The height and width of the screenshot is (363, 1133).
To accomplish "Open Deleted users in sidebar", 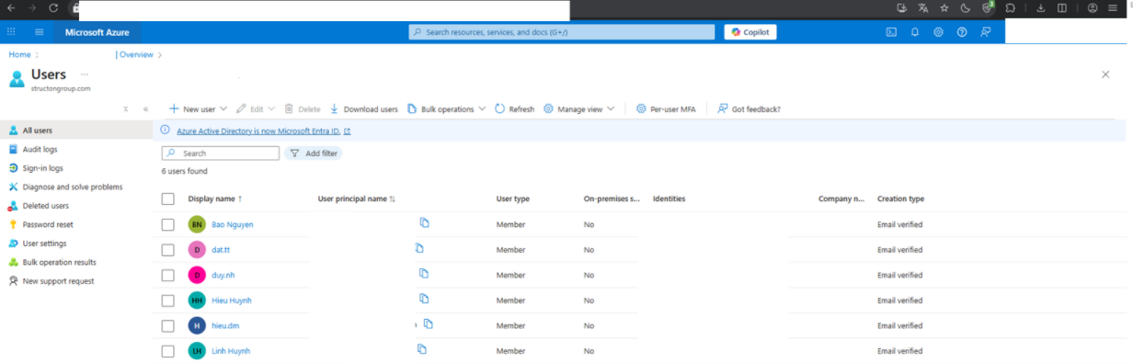I will tap(46, 206).
